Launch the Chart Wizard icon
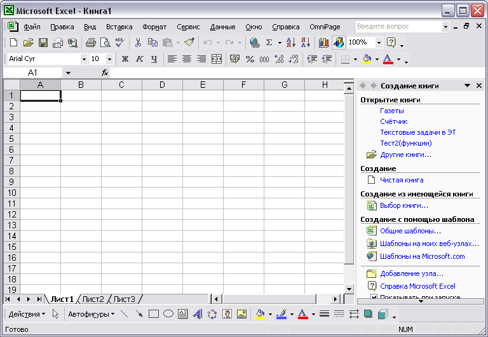This screenshot has height=337, width=488. pos(323,43)
